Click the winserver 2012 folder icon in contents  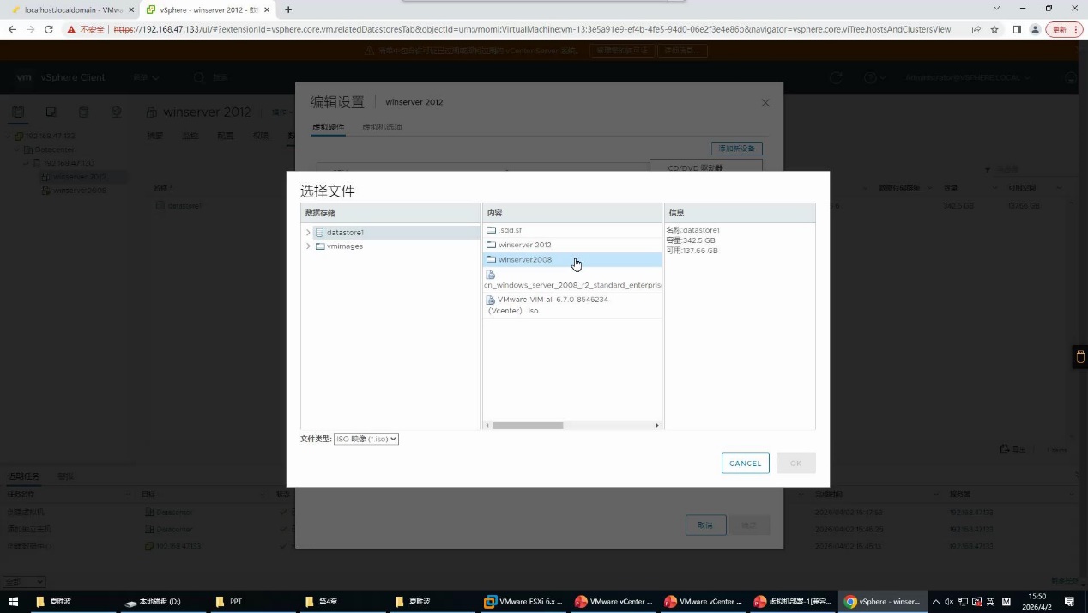(491, 245)
